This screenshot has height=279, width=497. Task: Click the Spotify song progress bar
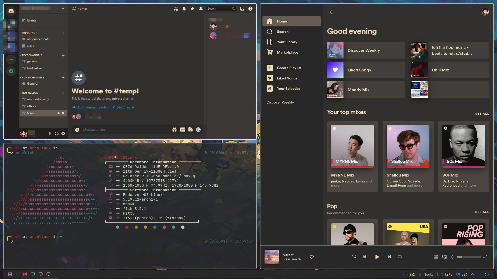(377, 245)
